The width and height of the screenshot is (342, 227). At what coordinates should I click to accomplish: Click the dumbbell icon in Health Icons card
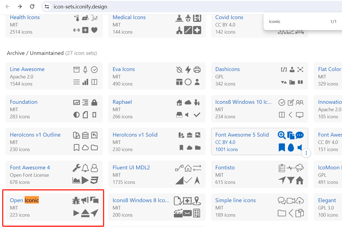(x=77, y=30)
